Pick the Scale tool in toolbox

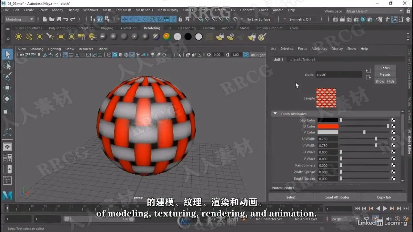pyautogui.click(x=7, y=110)
